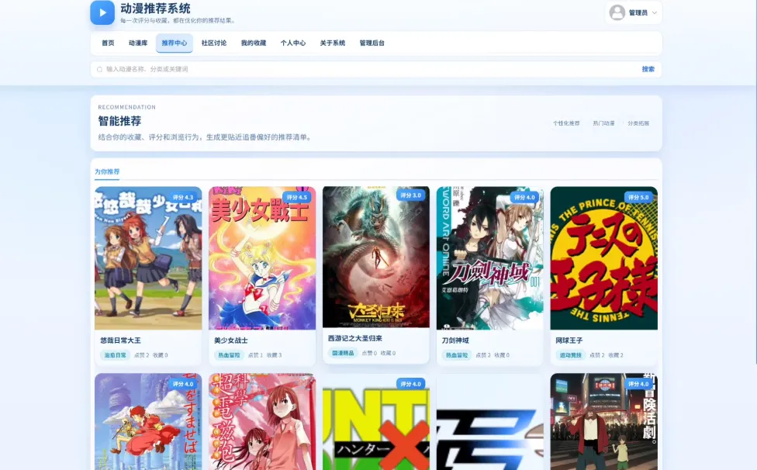Open the 超科学电磁炮 cover thumbnail

pos(262,421)
